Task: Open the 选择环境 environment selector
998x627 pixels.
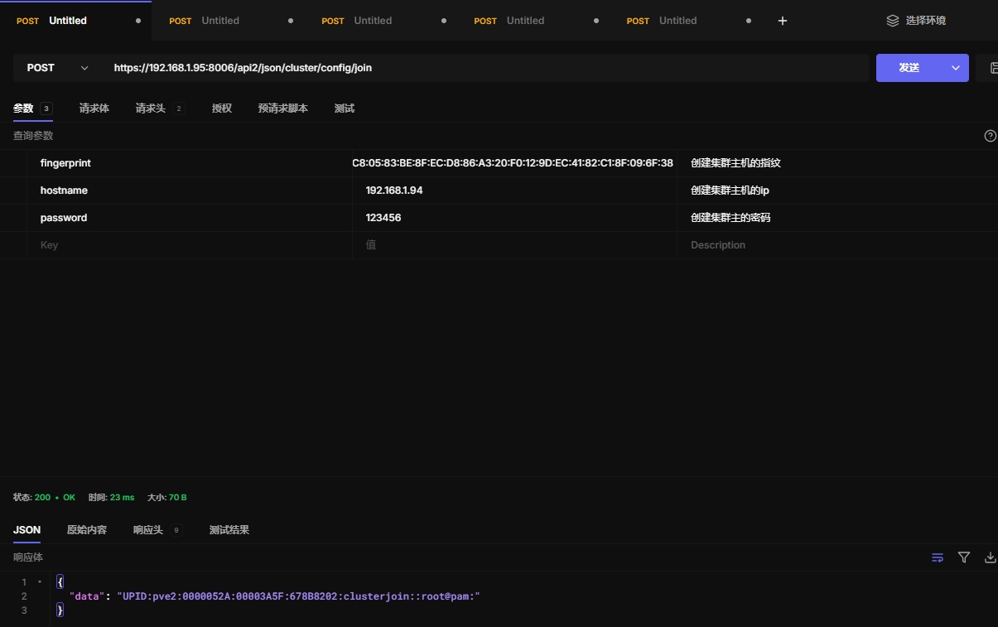Action: (x=924, y=21)
